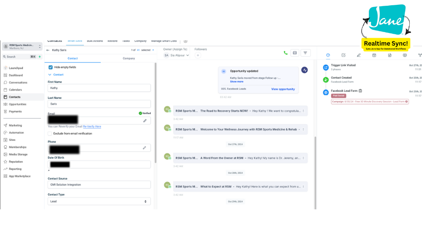Open Opportunities in the sidebar
422x237 pixels.
17,104
